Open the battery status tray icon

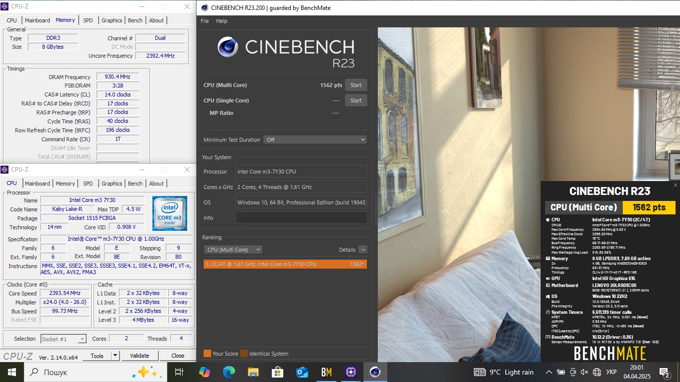[x=561, y=372]
